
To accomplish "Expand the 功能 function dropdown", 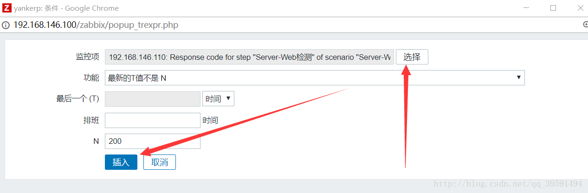I will coord(315,78).
